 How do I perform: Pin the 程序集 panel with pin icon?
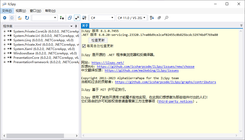point(76,26)
